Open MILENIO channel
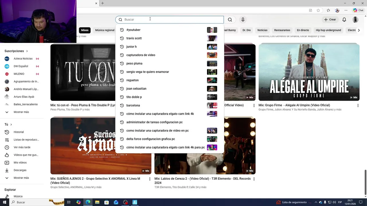This screenshot has height=206, width=367. tap(22, 74)
